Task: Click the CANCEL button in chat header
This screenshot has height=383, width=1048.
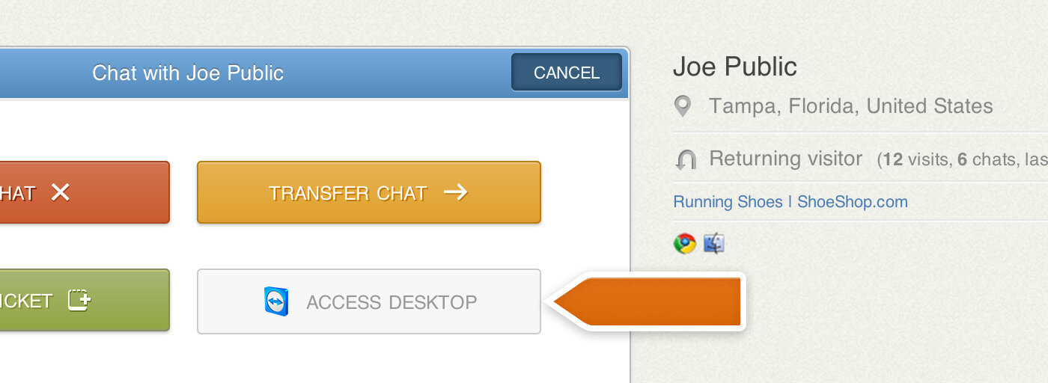Action: (x=567, y=72)
